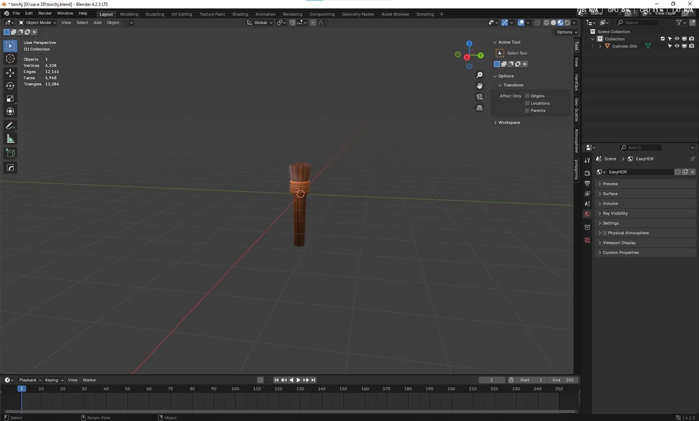Jump to the timeline end frame
The height and width of the screenshot is (421, 699).
tap(313, 380)
